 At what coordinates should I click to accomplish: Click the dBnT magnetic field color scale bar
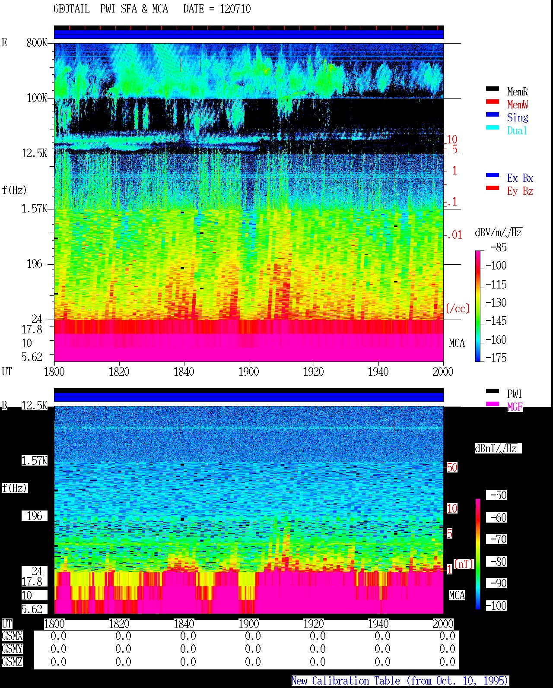[478, 554]
